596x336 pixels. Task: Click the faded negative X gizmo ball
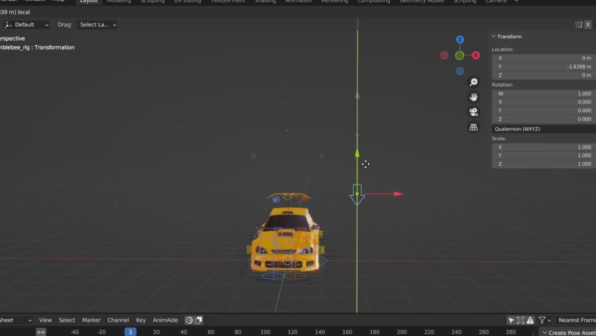444,56
